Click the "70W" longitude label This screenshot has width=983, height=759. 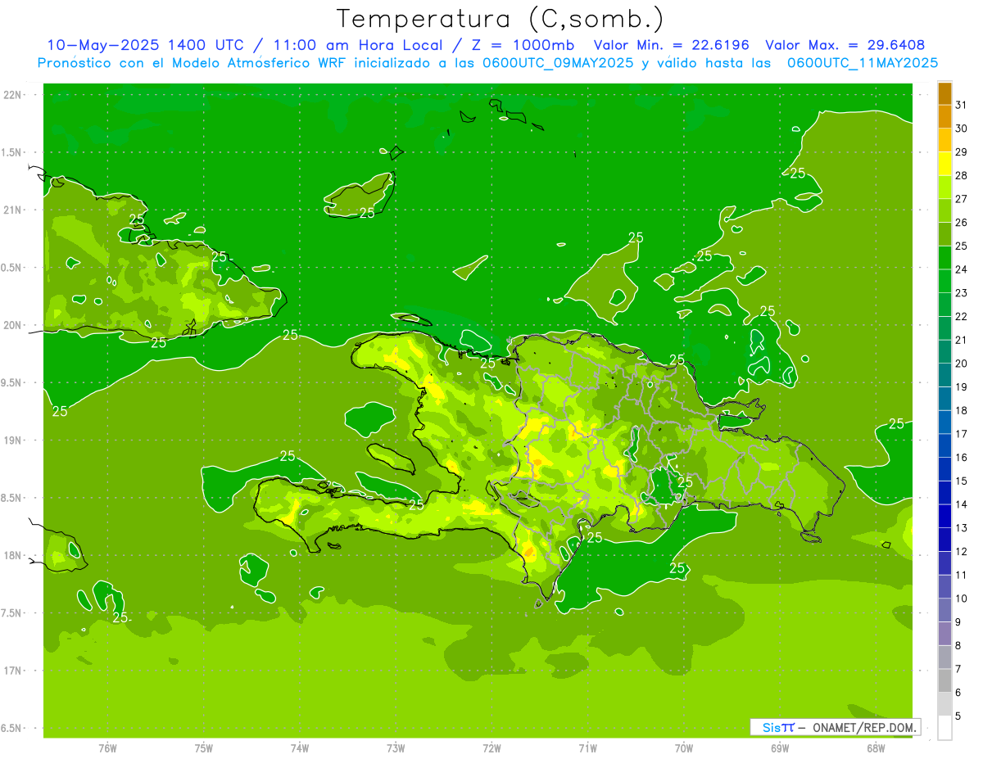pyautogui.click(x=683, y=748)
